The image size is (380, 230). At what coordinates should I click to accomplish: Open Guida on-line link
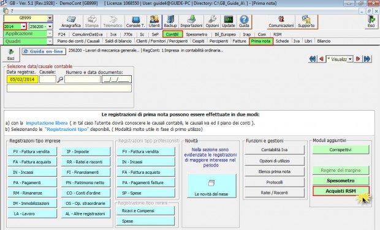pyautogui.click(x=44, y=51)
